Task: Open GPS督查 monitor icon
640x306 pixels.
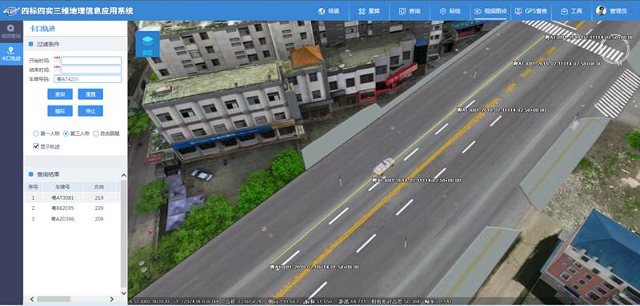Action: [x=518, y=11]
